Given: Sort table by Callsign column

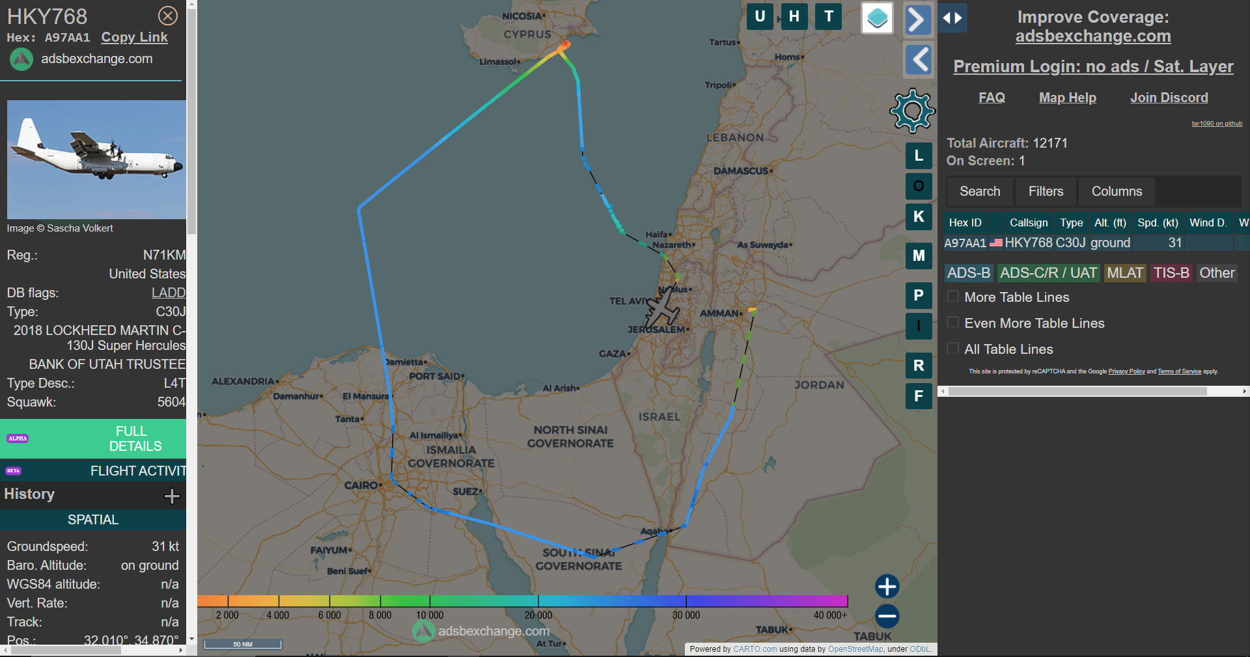Looking at the screenshot, I should [x=1029, y=222].
